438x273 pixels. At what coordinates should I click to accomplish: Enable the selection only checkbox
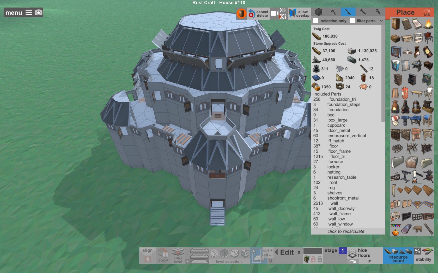(x=315, y=21)
